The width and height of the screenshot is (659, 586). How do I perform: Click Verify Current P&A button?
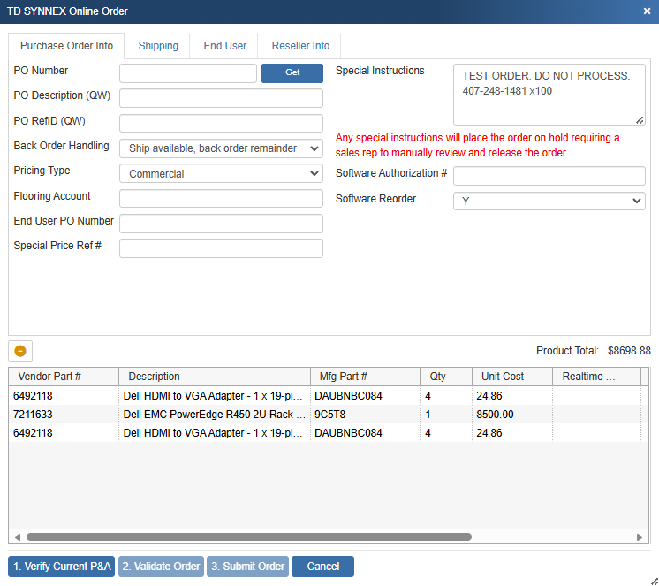[62, 567]
